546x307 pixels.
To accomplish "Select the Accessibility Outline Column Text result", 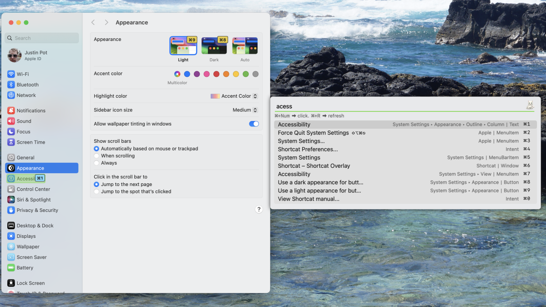I will tap(405, 124).
